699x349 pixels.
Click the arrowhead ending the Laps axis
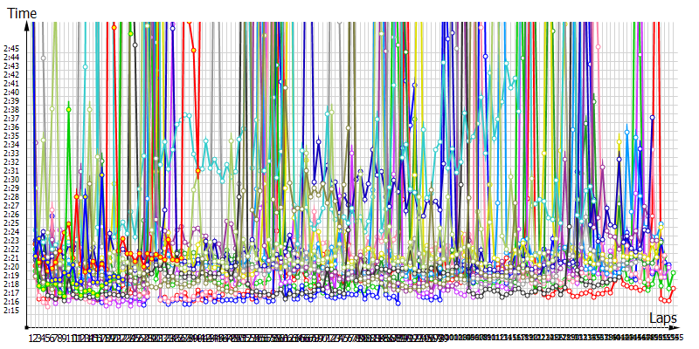[674, 328]
